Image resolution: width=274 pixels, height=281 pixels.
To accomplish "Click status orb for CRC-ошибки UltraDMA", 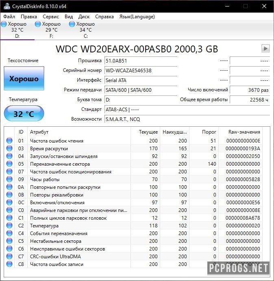I will tap(9, 256).
